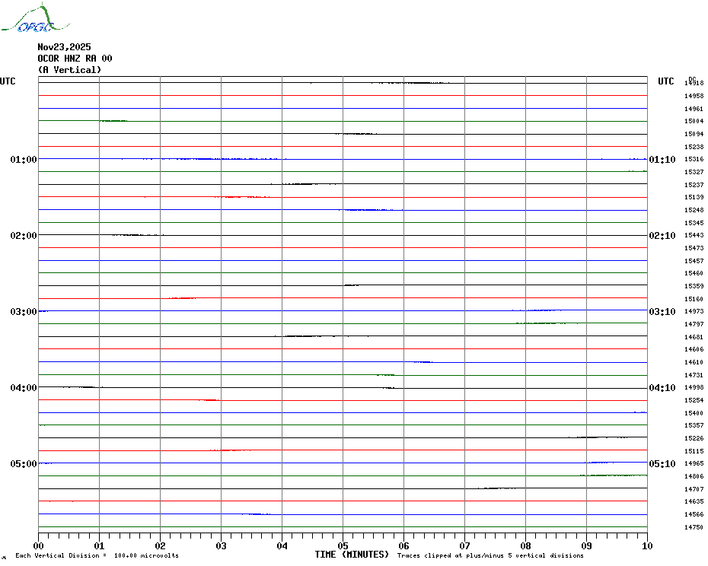Viewport: 708px width, 566px height.
Task: Click the 00 minute mark on bottom axis
Action: [39, 545]
